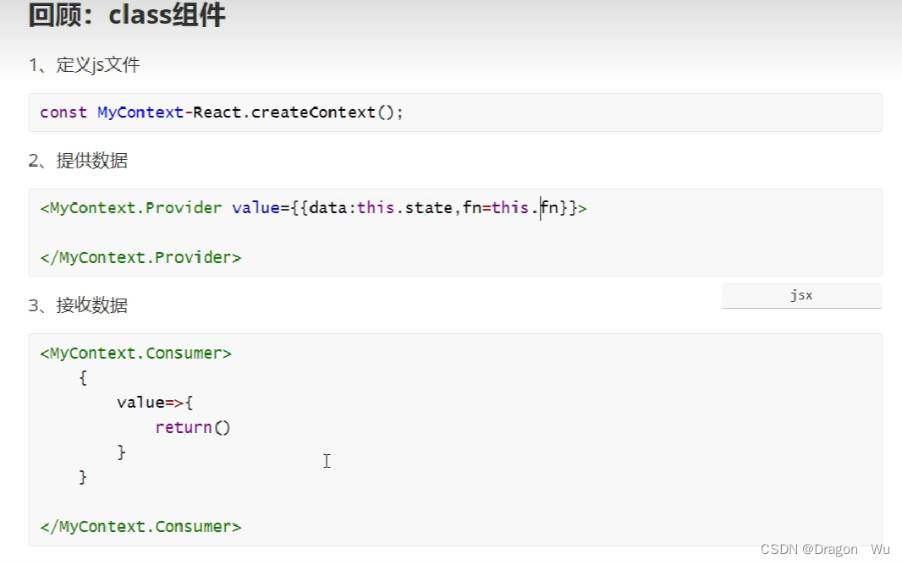Click the opening brace below Consumer tag
Viewport: 902px width, 565px height.
click(83, 378)
